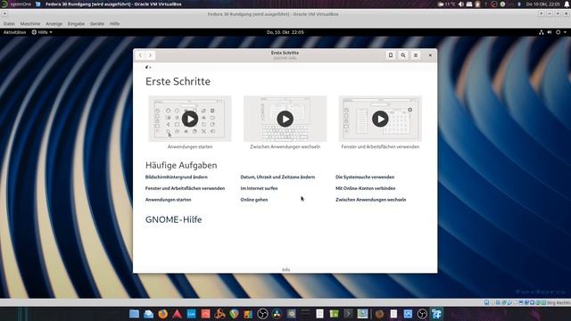The image size is (571, 321).
Task: Open VirtualBox Datei menu
Action: pyautogui.click(x=9, y=24)
